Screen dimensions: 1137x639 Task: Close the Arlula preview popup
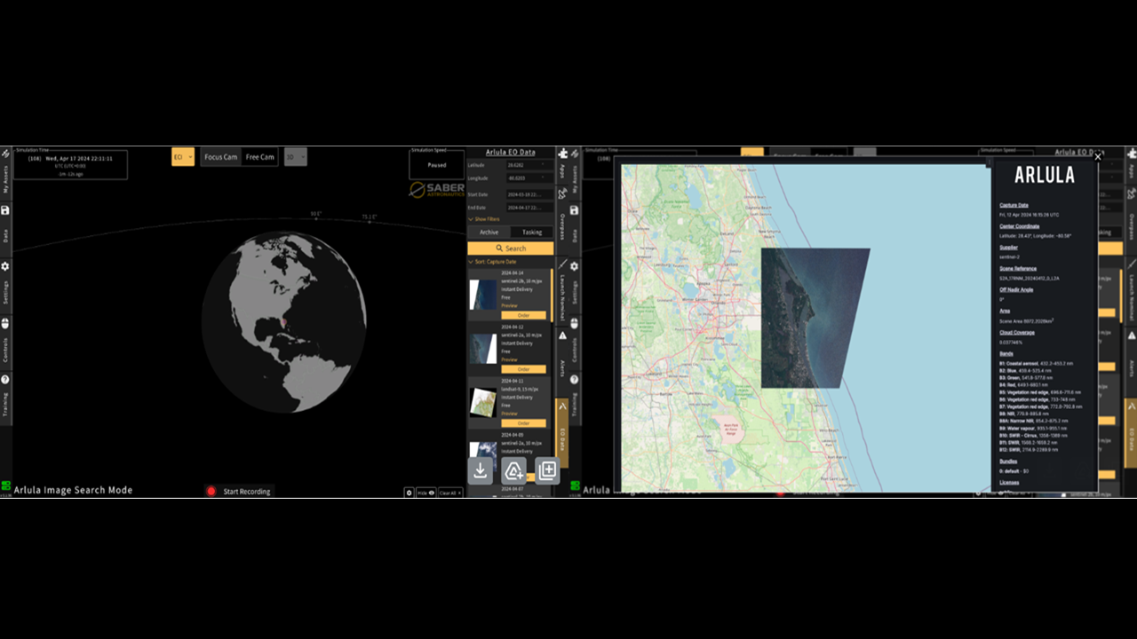coord(1098,156)
